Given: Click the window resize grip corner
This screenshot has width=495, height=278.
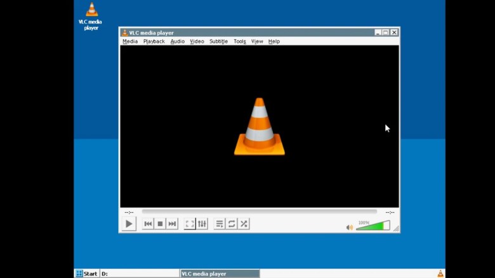Looking at the screenshot, I should pos(396,229).
